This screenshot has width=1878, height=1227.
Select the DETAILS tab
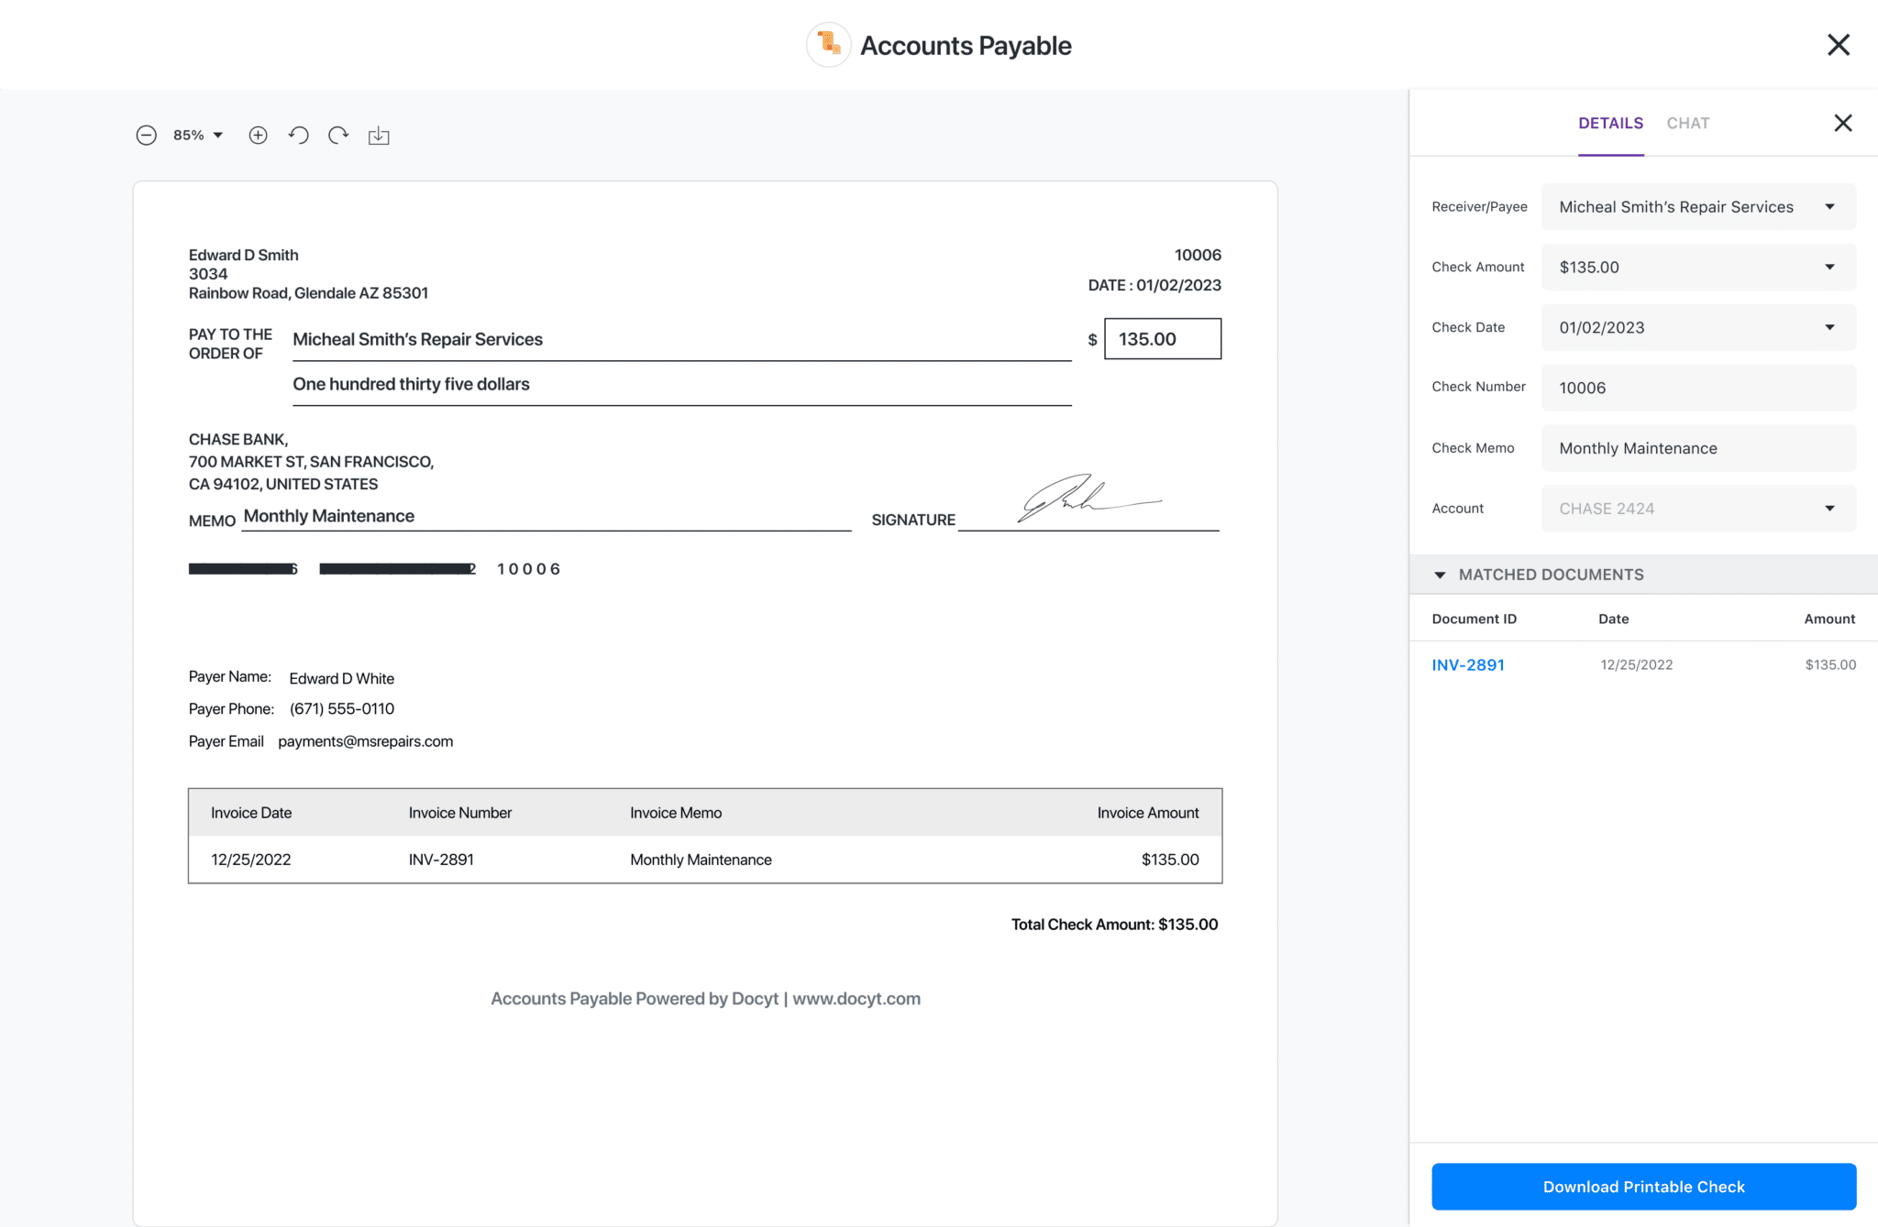tap(1610, 123)
